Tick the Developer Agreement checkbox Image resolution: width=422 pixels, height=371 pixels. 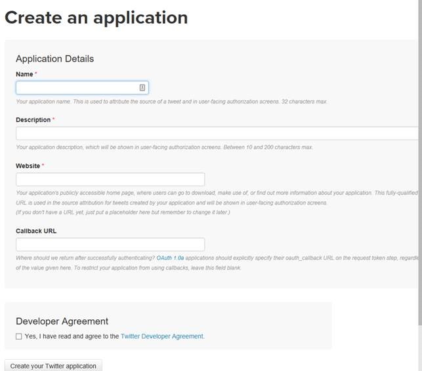[x=18, y=336]
